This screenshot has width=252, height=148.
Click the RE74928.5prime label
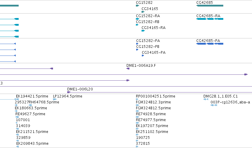point(151,114)
